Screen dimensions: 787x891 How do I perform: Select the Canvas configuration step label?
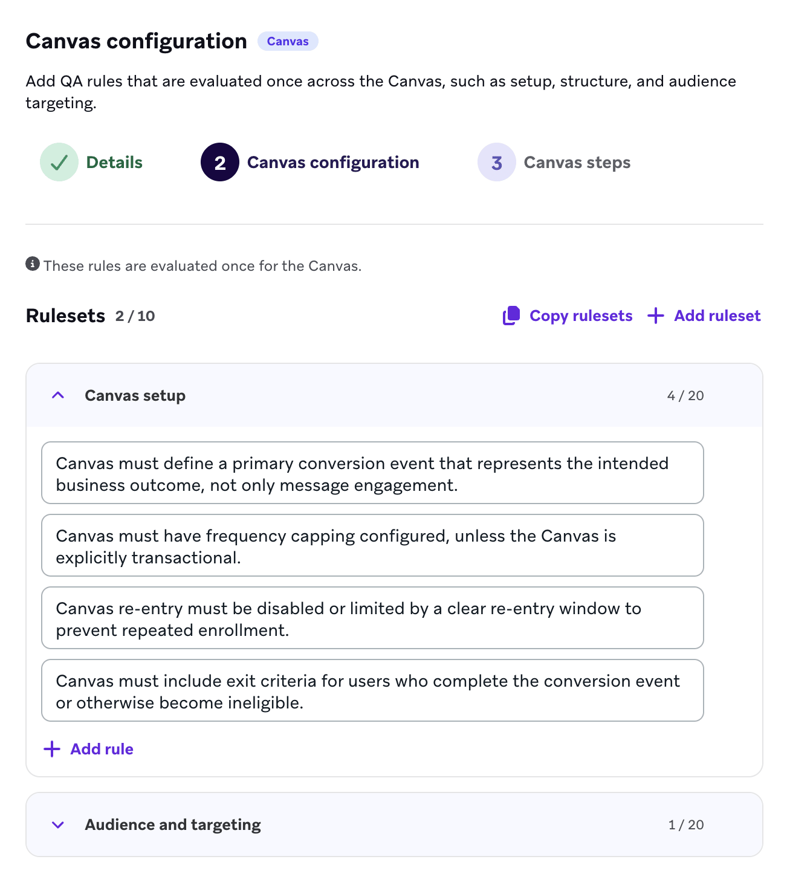point(333,162)
